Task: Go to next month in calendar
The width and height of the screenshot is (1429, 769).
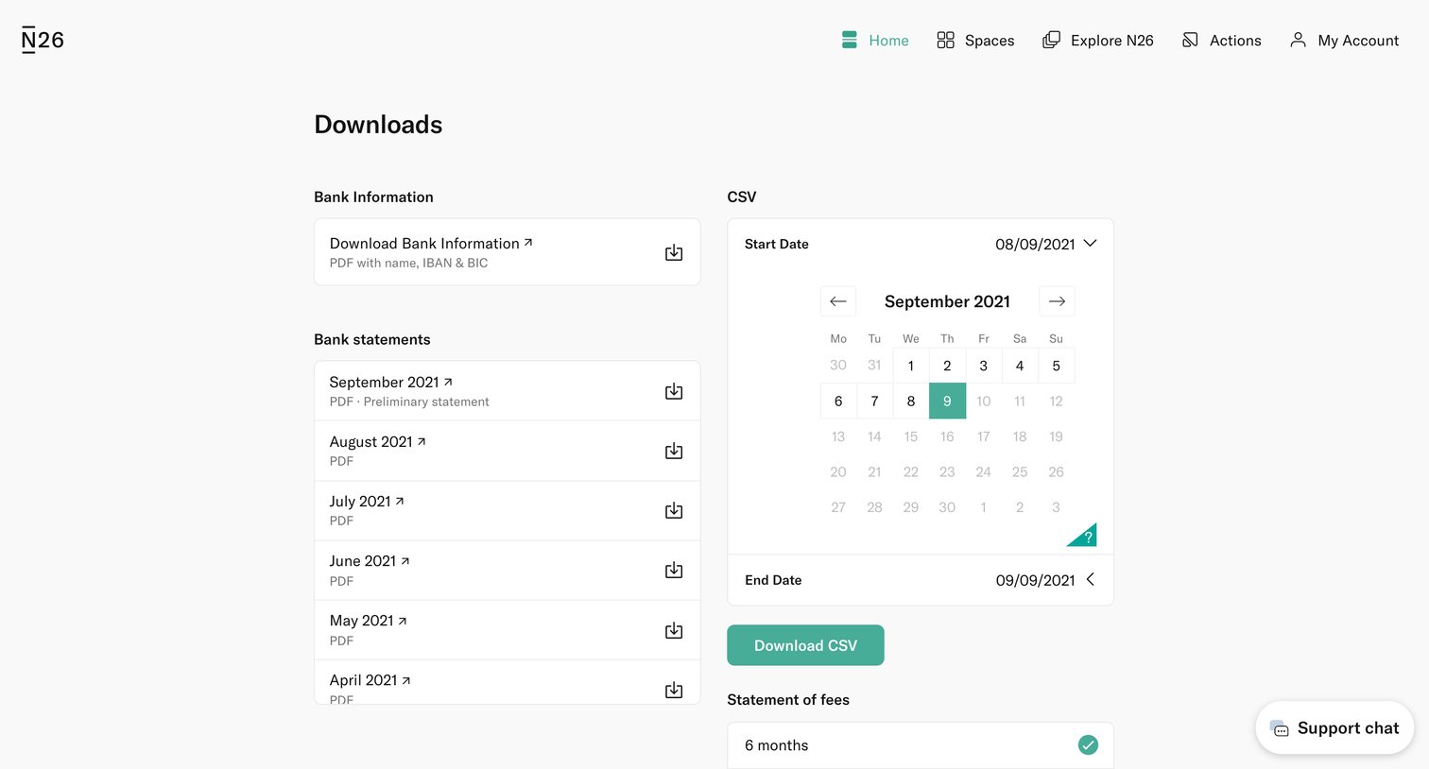Action: click(x=1057, y=301)
